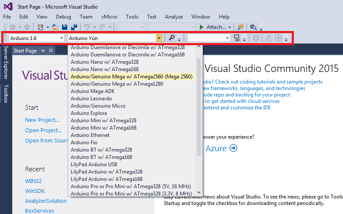Close the Start Page tab
Image resolution: width=343 pixels, height=214 pixels.
coord(50,51)
